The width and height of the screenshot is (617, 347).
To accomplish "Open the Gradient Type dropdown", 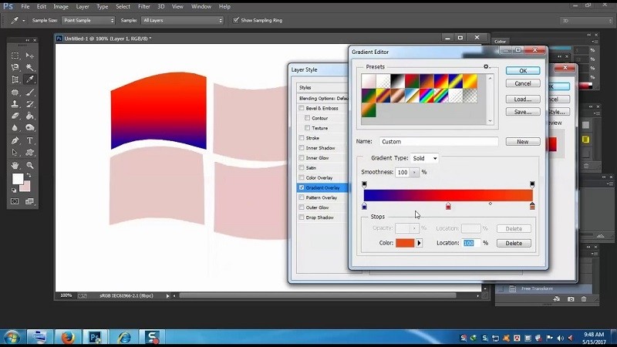I will pos(424,158).
